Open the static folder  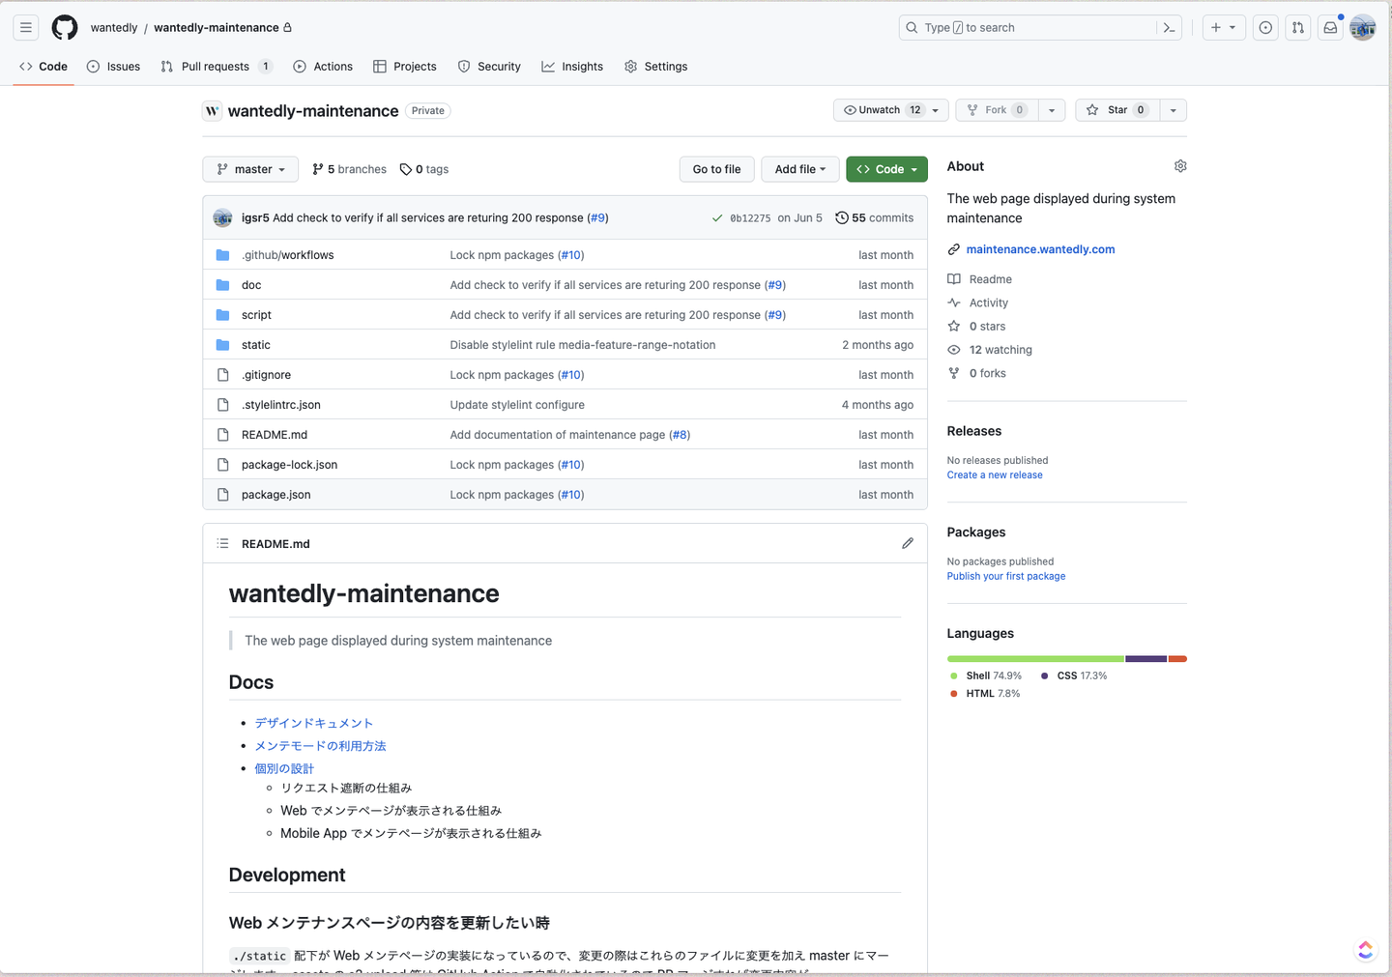click(x=256, y=345)
